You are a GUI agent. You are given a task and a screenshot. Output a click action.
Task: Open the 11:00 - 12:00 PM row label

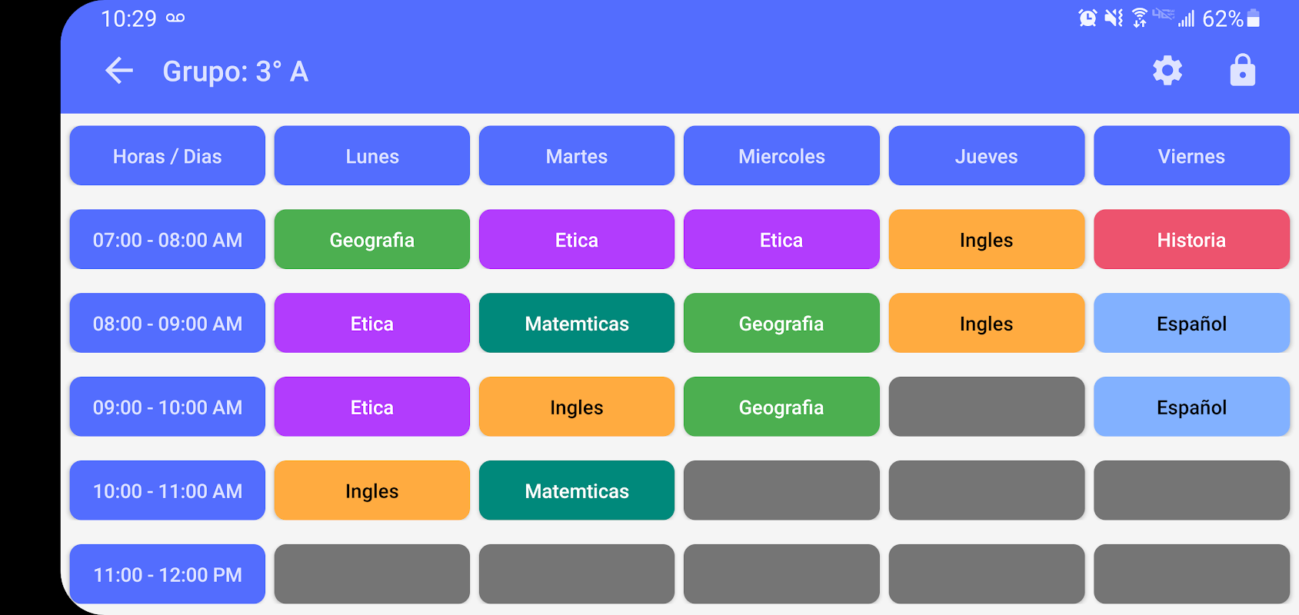click(x=167, y=574)
